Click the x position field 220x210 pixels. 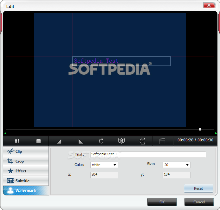tap(104, 175)
